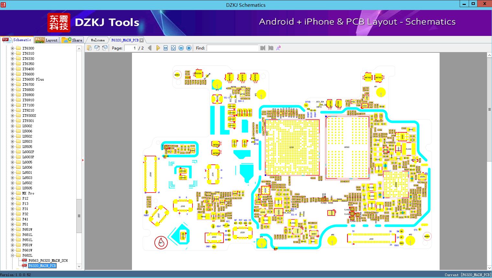Expand the P651W folder
This screenshot has width=492, height=278.
13,229
